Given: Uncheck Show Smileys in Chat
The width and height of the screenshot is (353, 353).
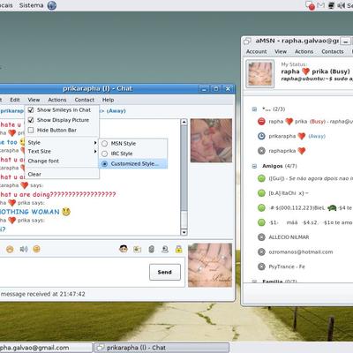Looking at the screenshot, I should coord(31,110).
